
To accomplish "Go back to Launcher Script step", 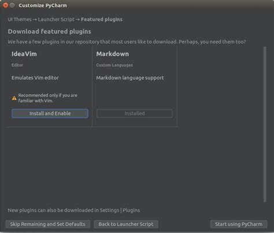I will coord(126,224).
